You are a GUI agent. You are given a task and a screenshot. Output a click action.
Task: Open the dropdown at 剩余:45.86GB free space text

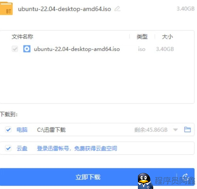click(151, 130)
